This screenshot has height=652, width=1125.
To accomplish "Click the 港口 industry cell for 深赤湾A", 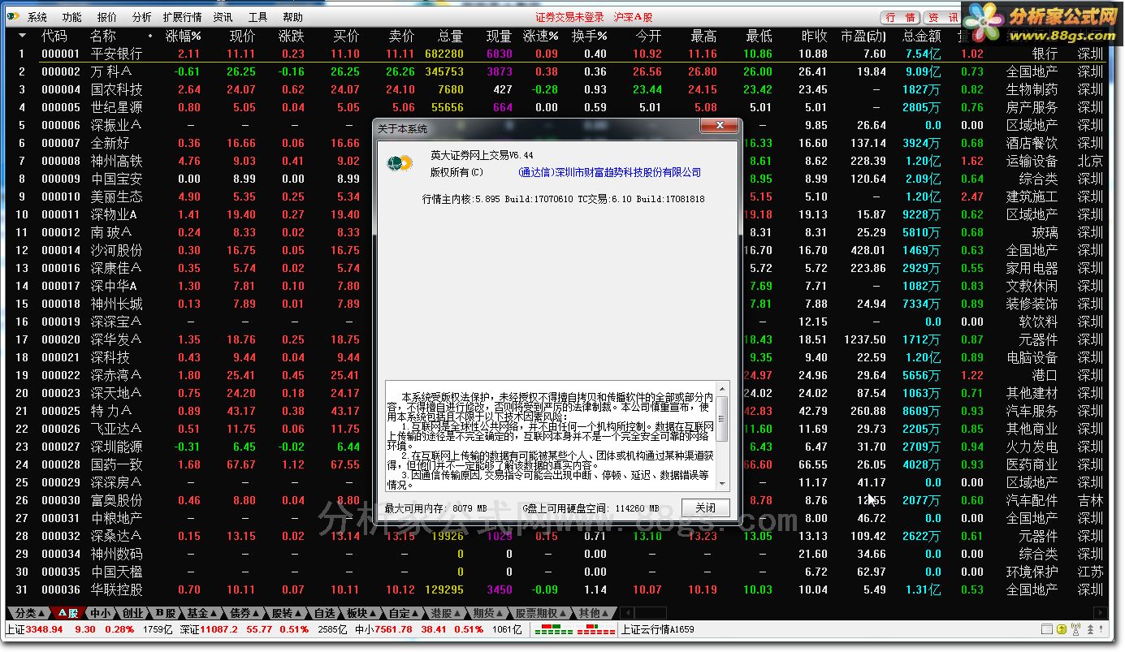I will (1045, 375).
